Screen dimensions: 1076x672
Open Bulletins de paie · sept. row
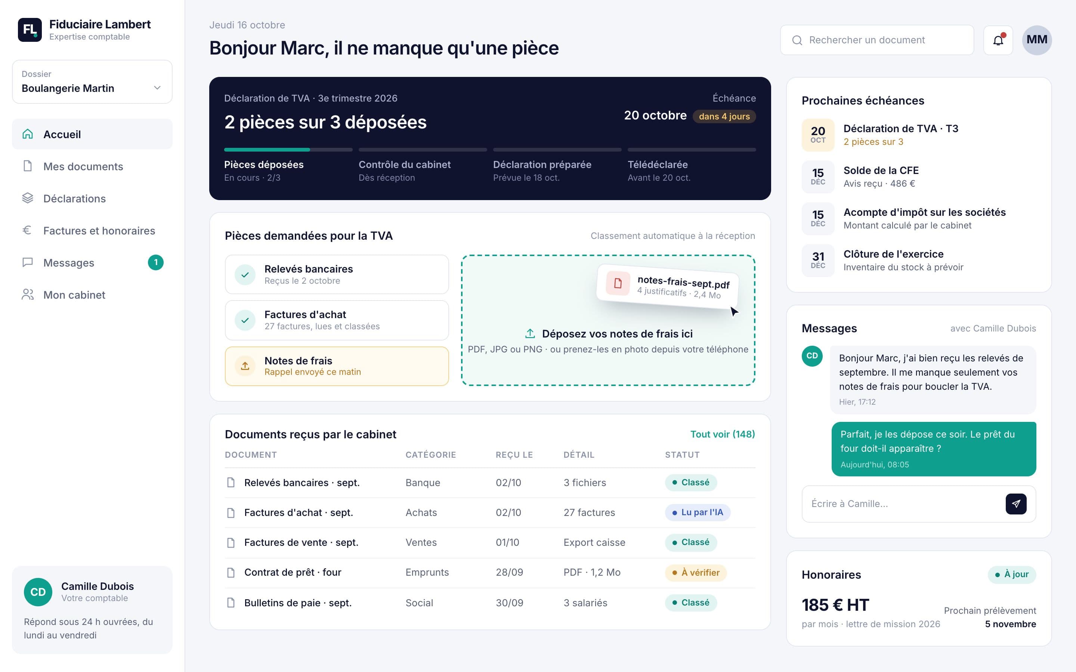click(490, 603)
